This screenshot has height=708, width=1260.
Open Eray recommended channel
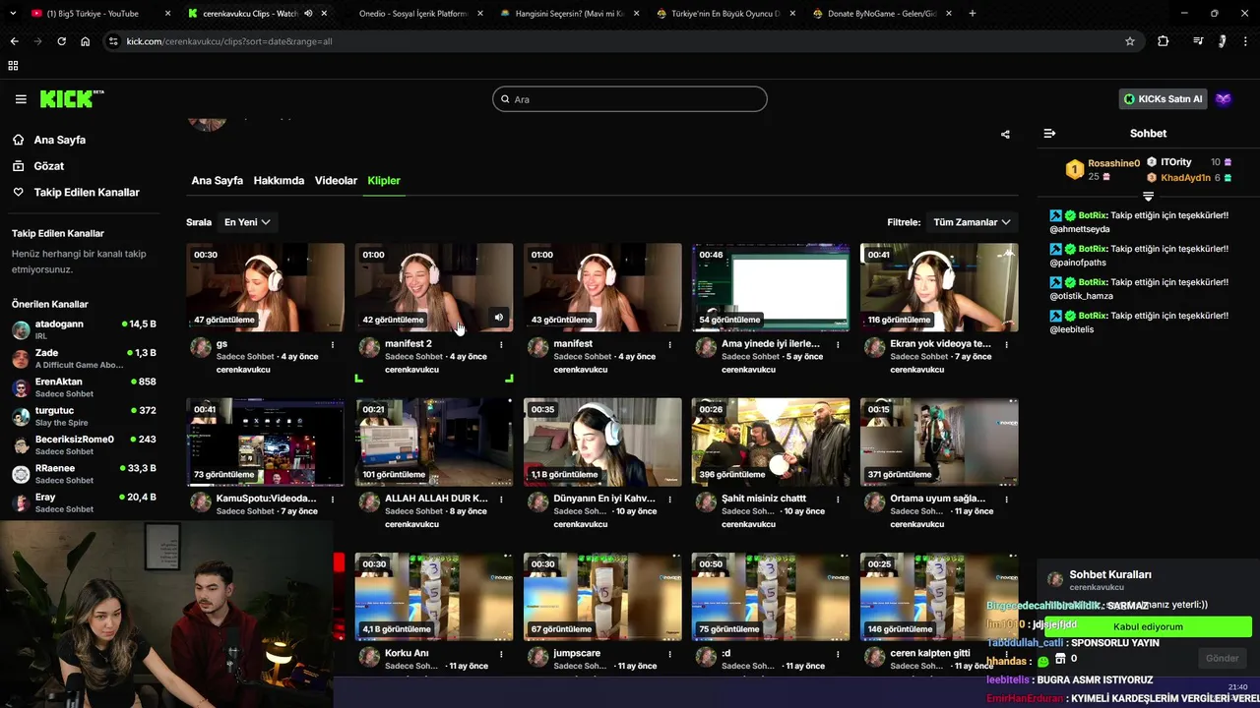click(84, 502)
